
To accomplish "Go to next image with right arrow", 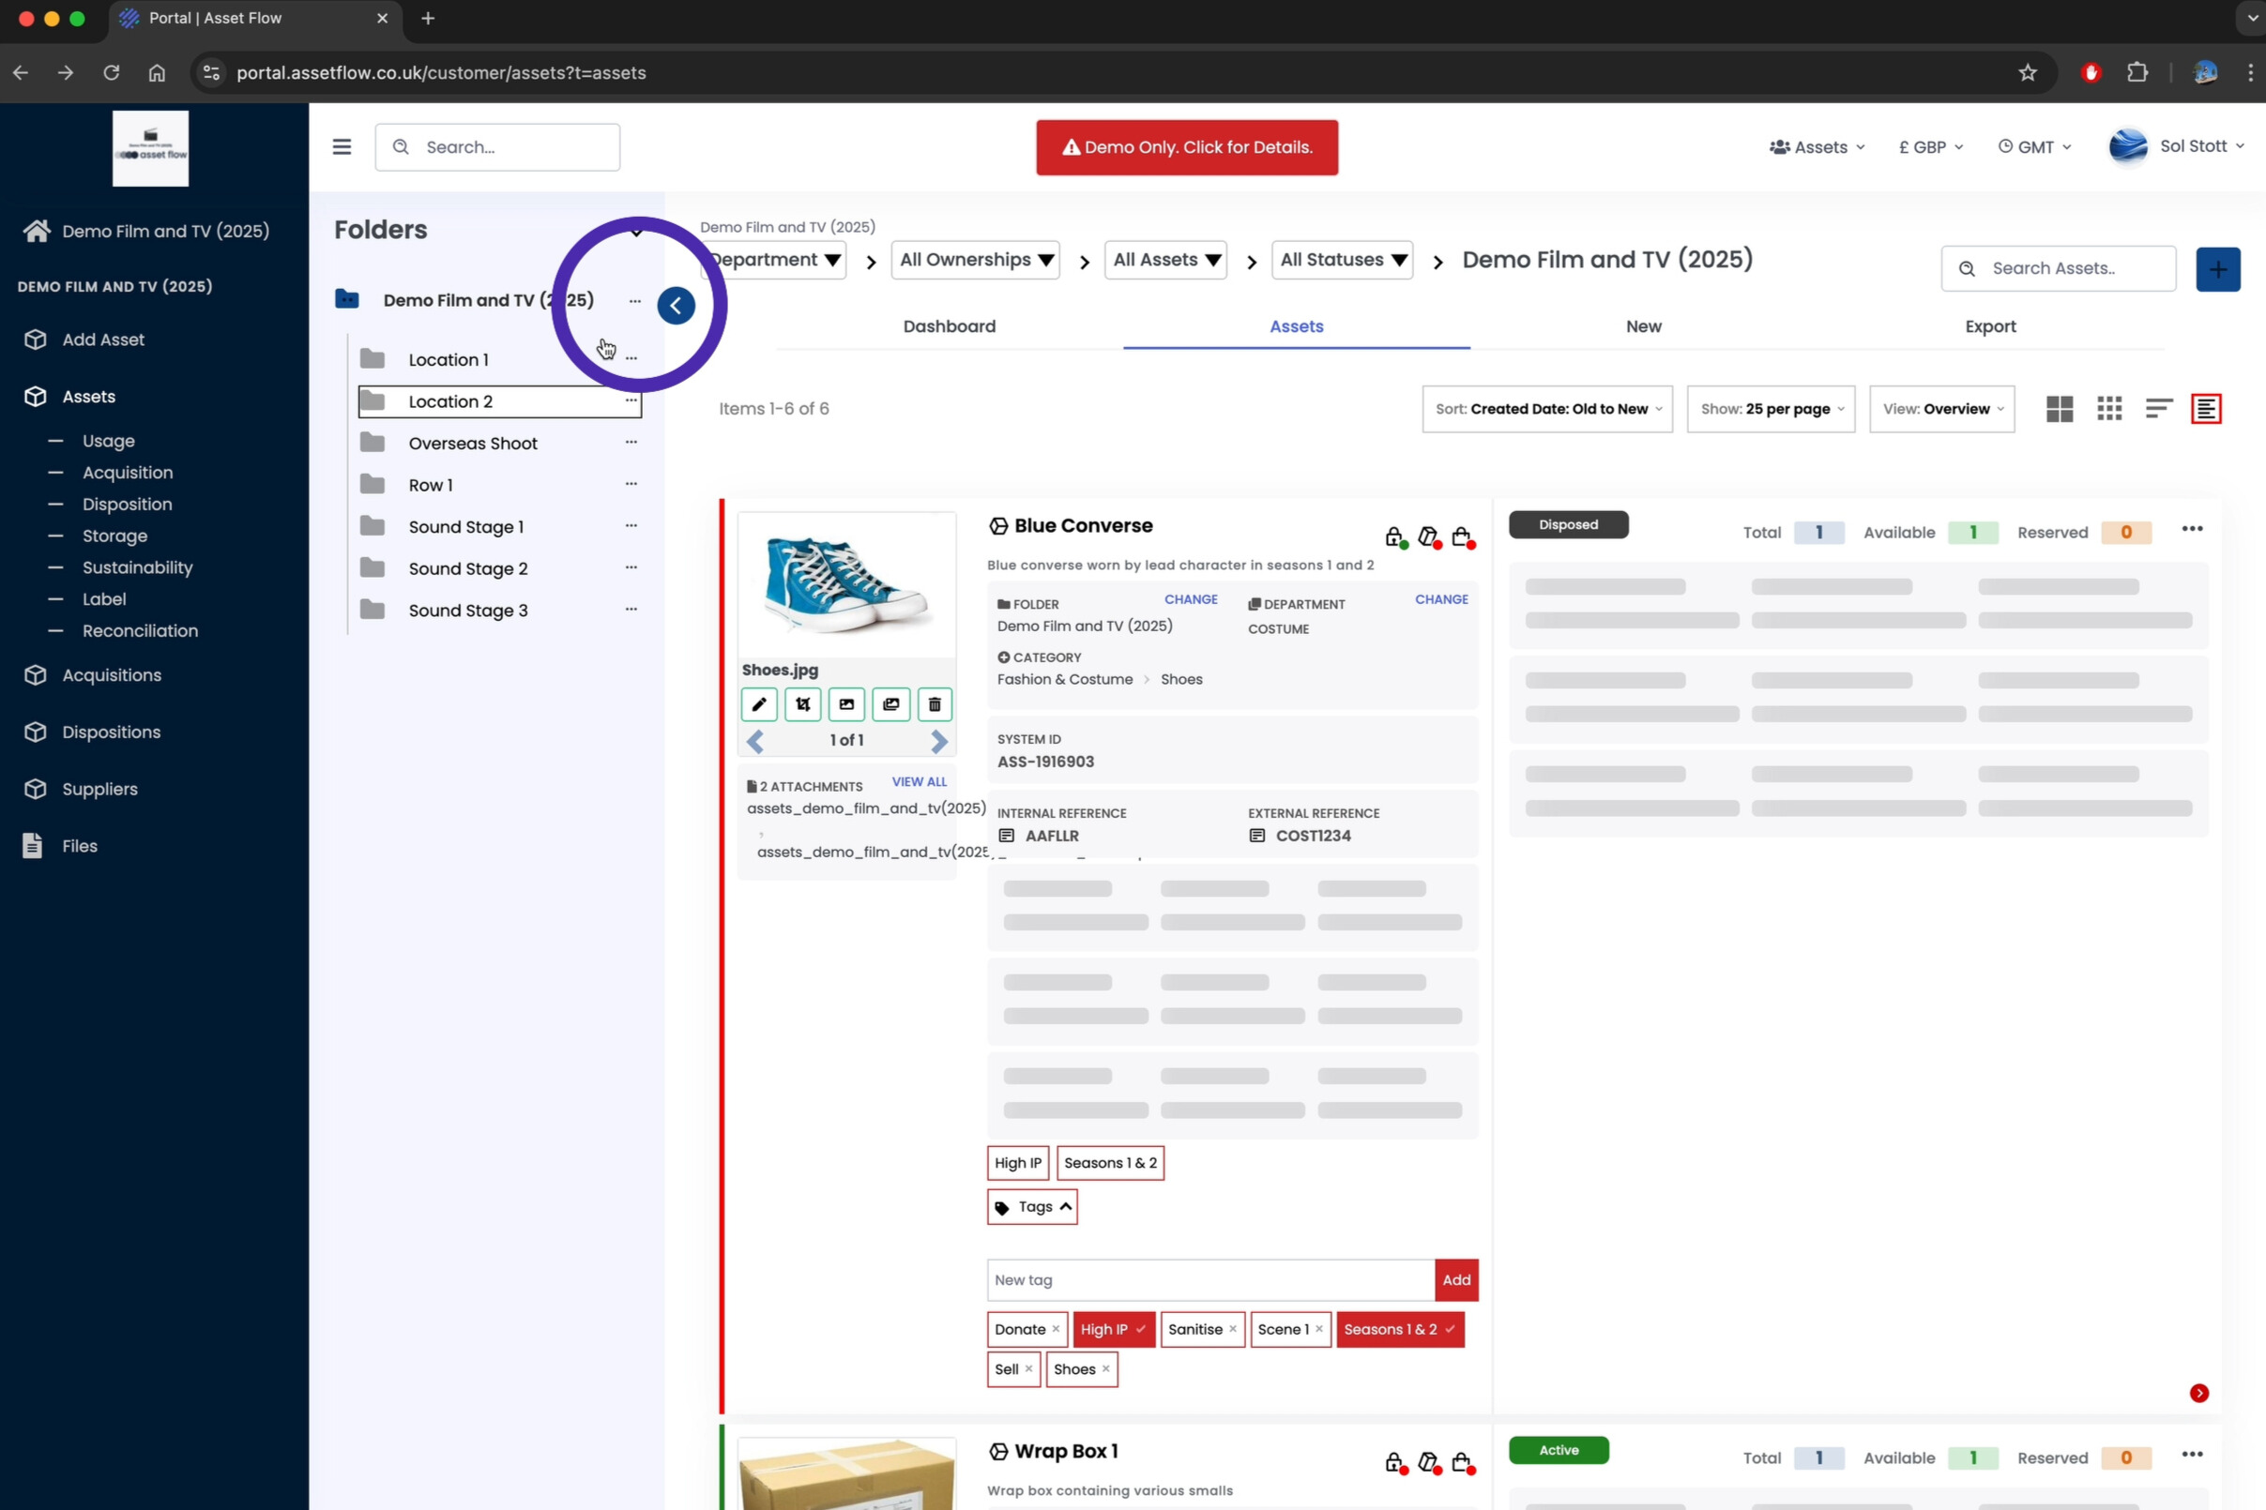I will [938, 741].
